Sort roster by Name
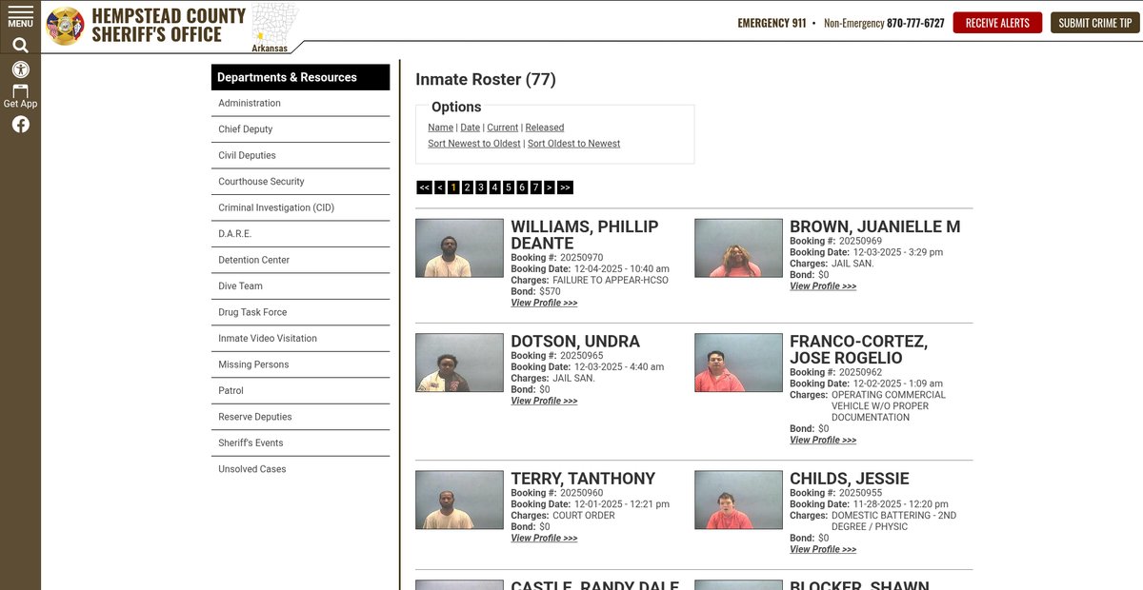The width and height of the screenshot is (1143, 590). (x=440, y=128)
